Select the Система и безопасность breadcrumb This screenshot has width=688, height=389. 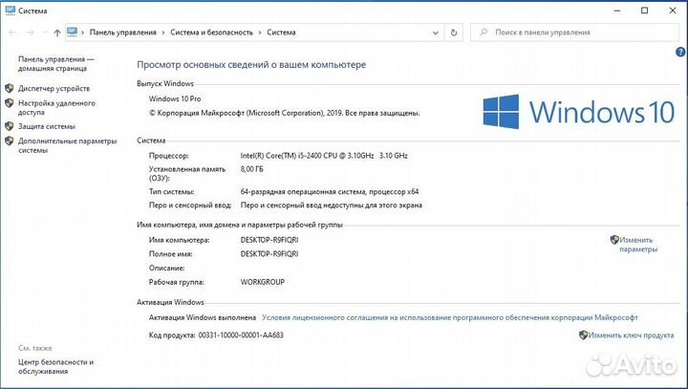[211, 32]
